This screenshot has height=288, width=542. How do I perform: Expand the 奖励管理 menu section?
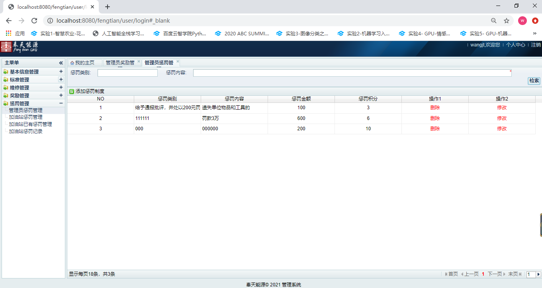tap(61, 95)
